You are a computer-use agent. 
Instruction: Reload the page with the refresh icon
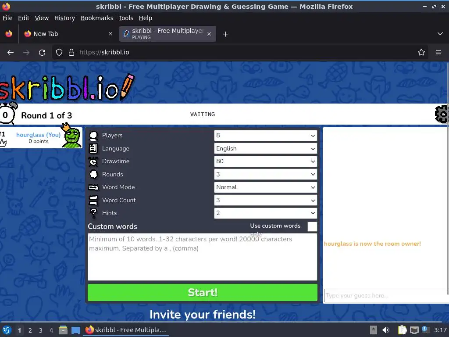[x=42, y=53]
